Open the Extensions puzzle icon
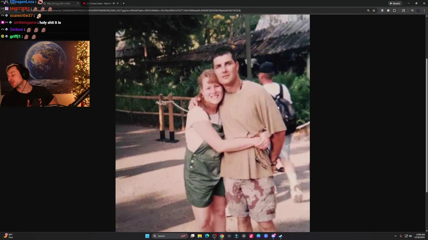428x240 pixels. [x=394, y=10]
